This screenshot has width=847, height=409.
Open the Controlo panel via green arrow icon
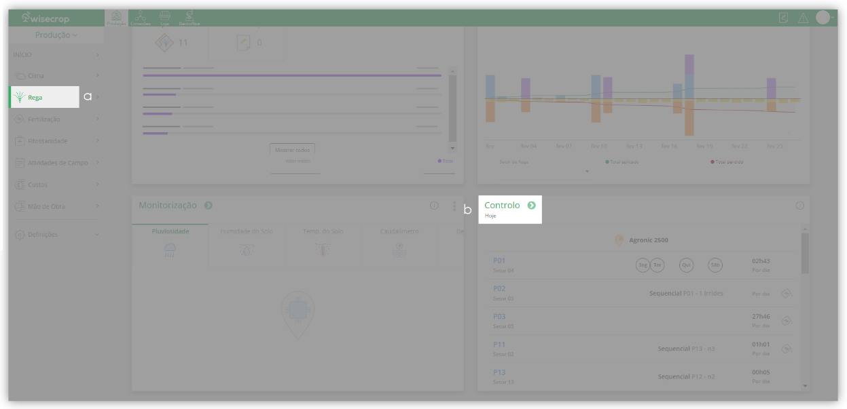(531, 205)
